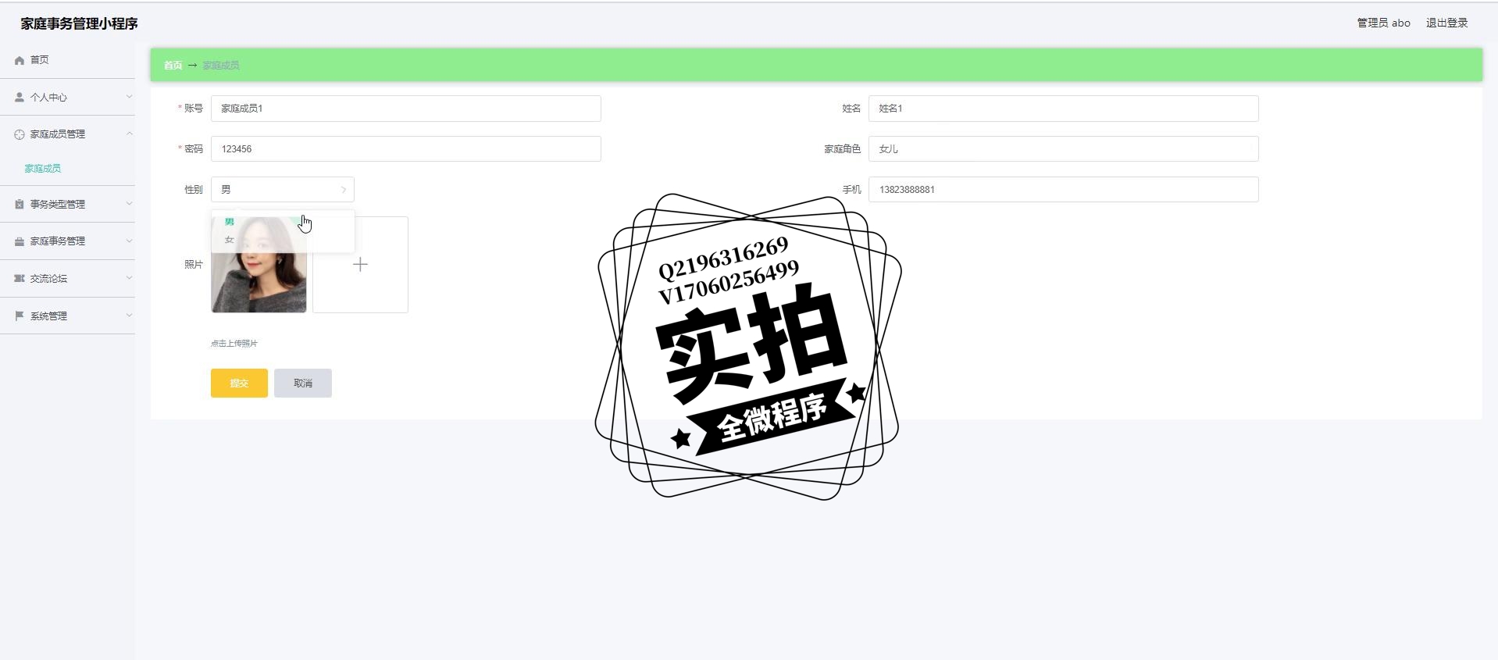Click 退出登录 to log out
The image size is (1498, 660).
pyautogui.click(x=1447, y=23)
